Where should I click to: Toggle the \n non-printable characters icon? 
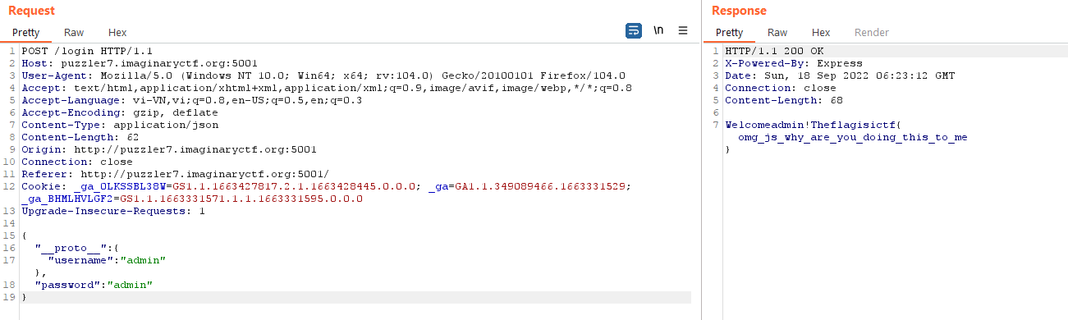658,30
